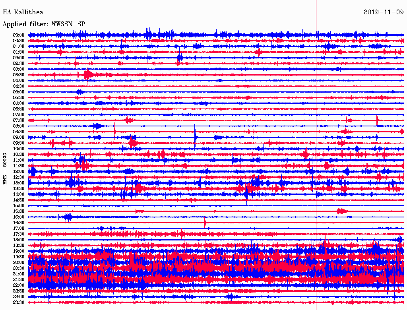Viewport: 407px width, 310px height.
Task: Click the red vertical time marker line
Action: tap(316, 155)
